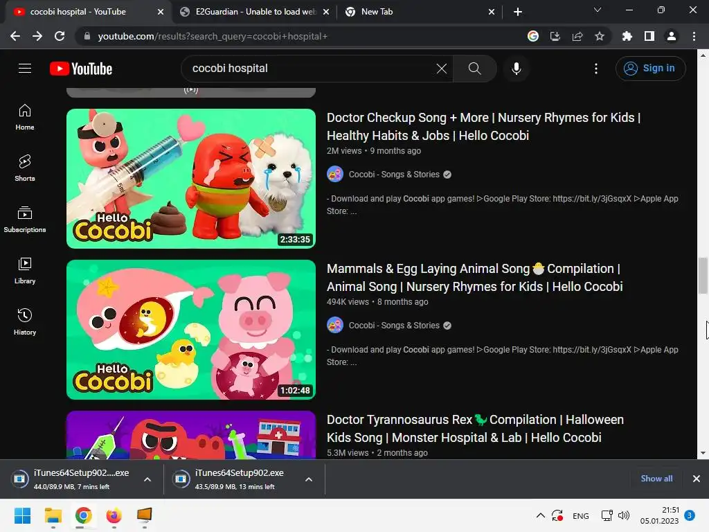The image size is (709, 532).
Task: Go back with the browser back arrow
Action: click(x=15, y=36)
